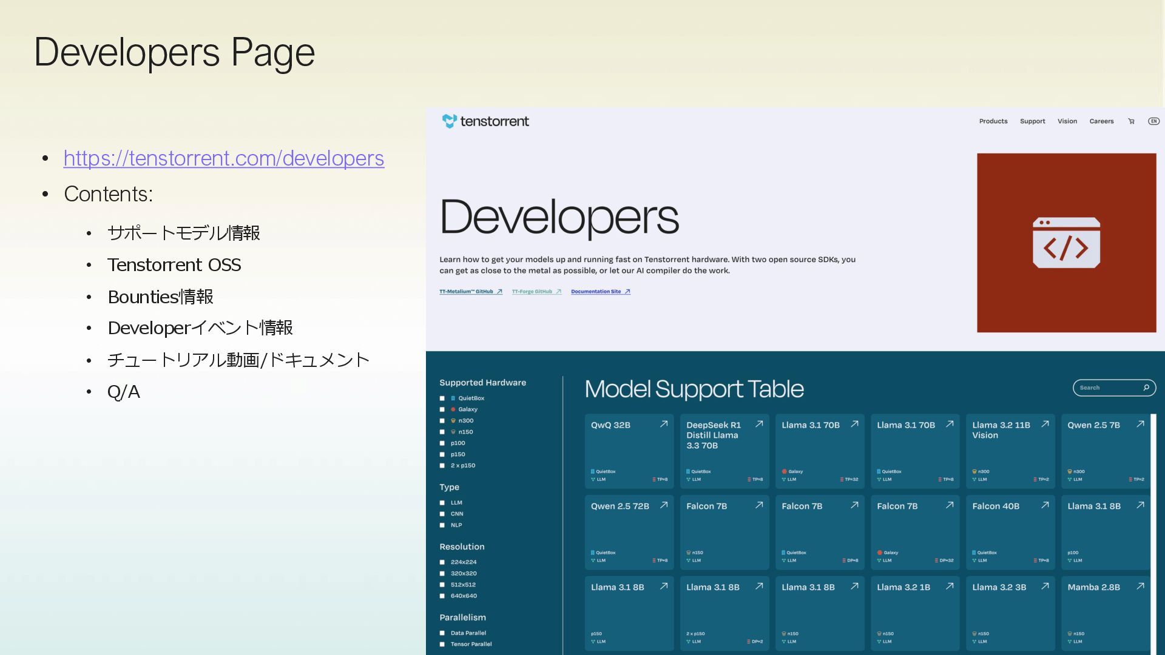1165x655 pixels.
Task: Open the tenstorrent.com/developers hyperlink
Action: click(x=223, y=158)
